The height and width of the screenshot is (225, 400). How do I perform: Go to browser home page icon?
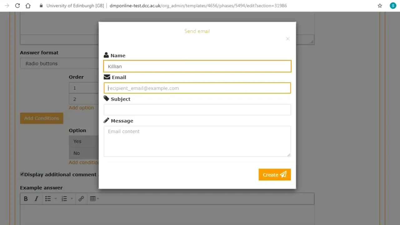pos(28,6)
